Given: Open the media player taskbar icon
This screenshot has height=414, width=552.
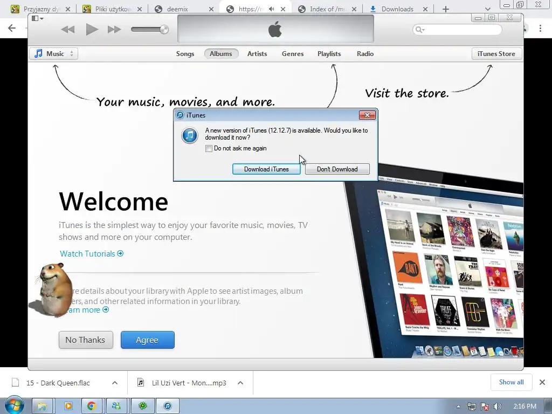Looking at the screenshot, I should pyautogui.click(x=68, y=406).
